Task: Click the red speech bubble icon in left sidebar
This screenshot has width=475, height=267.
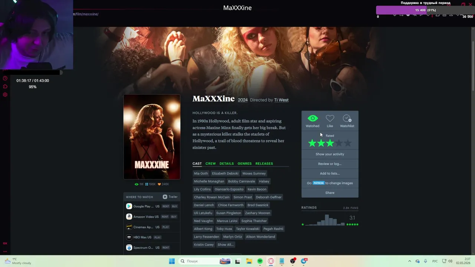Action: [5, 86]
